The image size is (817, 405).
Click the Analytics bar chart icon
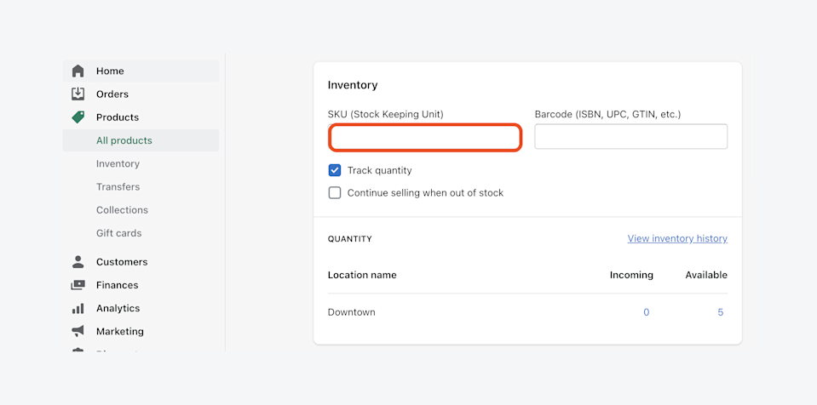pyautogui.click(x=78, y=308)
